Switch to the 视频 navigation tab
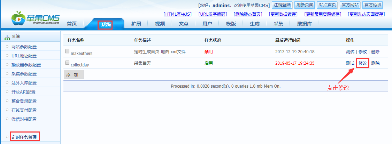The image size is (392, 144). (x=160, y=24)
